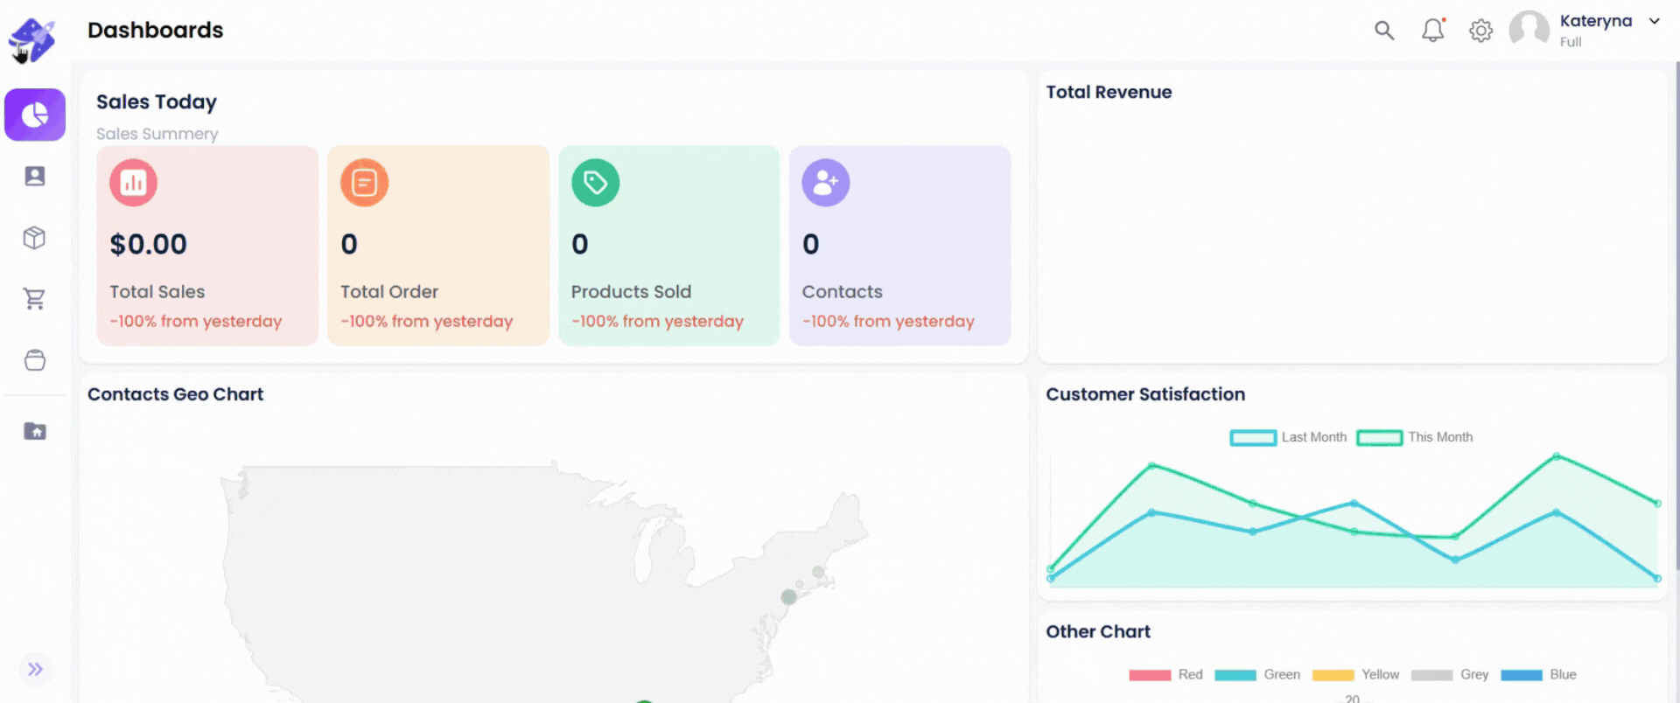Click the search magnifier icon
The image size is (1680, 703).
[1383, 31]
